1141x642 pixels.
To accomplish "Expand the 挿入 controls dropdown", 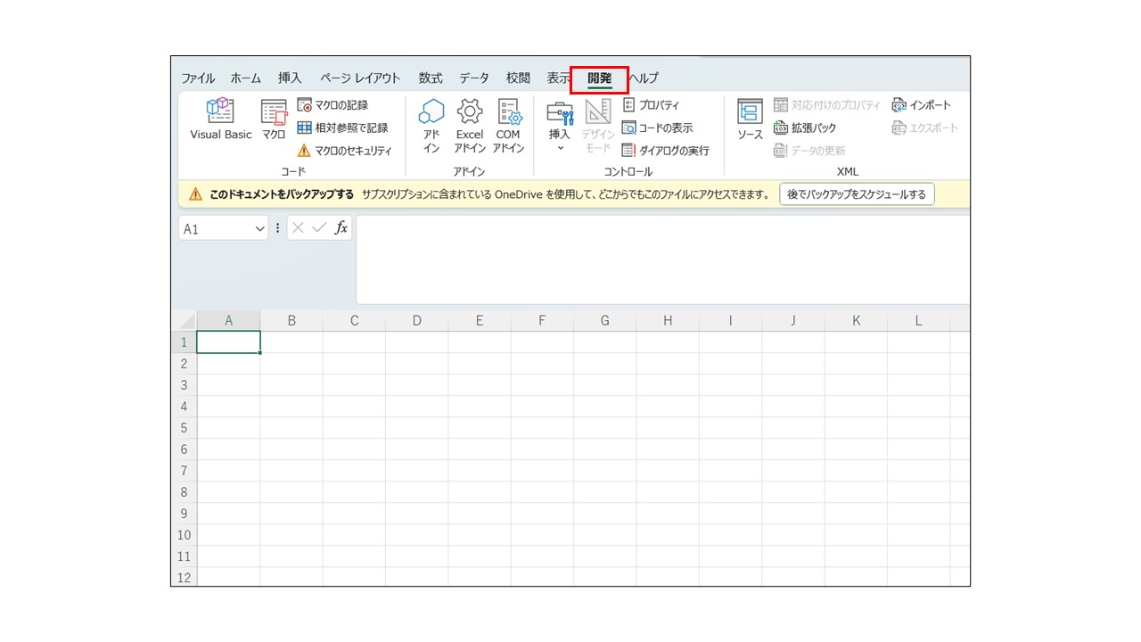I will pyautogui.click(x=560, y=126).
